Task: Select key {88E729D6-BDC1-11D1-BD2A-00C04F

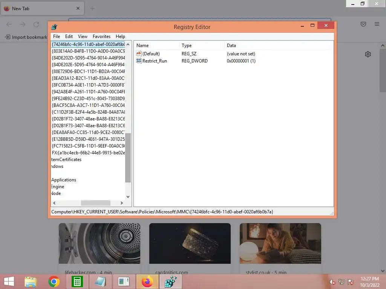Action: 88,71
